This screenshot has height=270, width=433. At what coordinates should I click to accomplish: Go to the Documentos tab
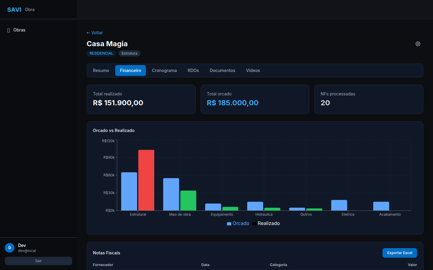(222, 70)
